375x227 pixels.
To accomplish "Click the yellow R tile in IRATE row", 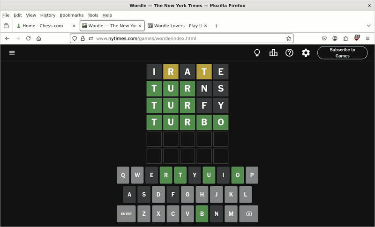I will coord(171,72).
